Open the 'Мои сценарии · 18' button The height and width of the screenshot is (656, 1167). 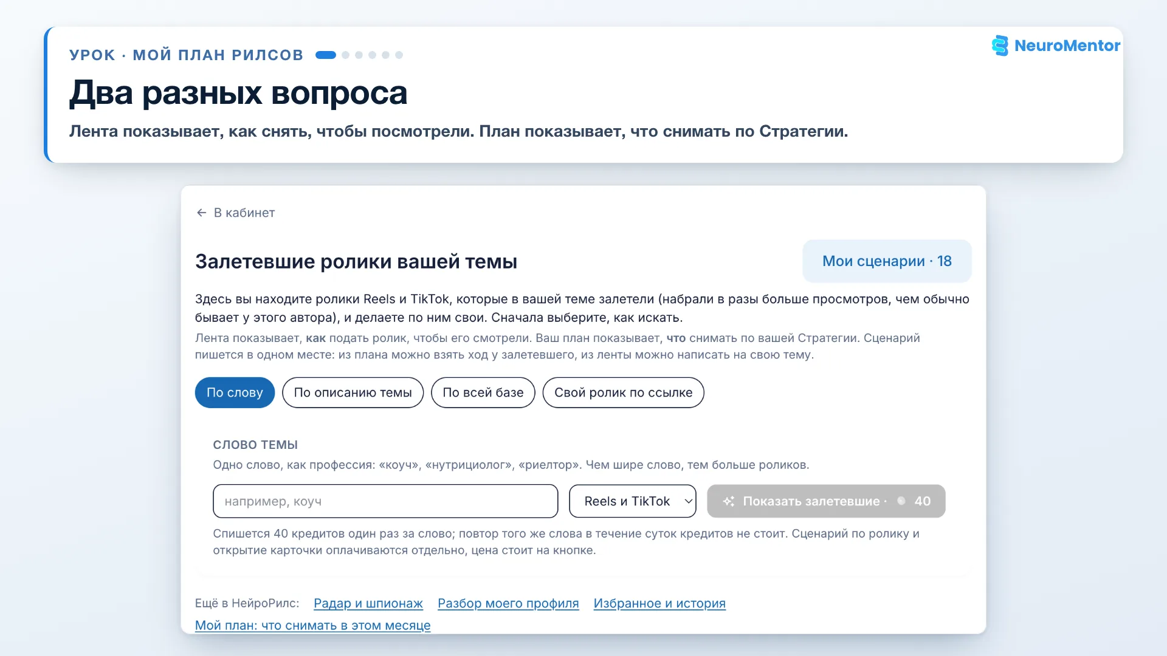click(x=887, y=261)
